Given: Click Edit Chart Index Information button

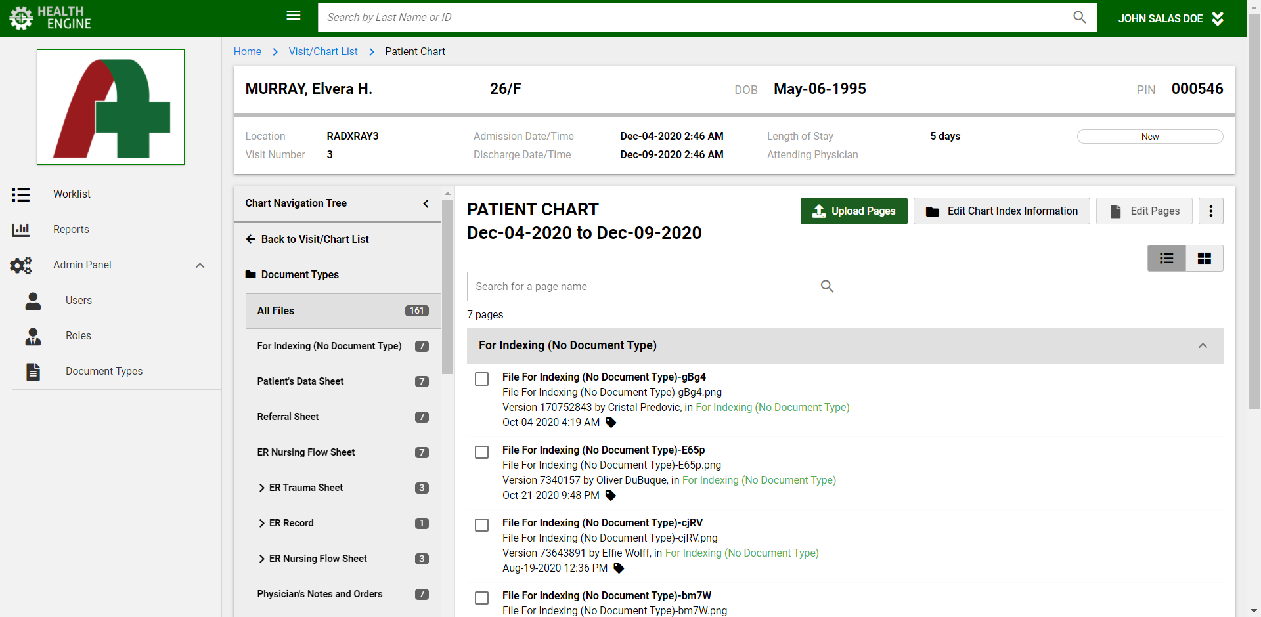Looking at the screenshot, I should [1002, 211].
